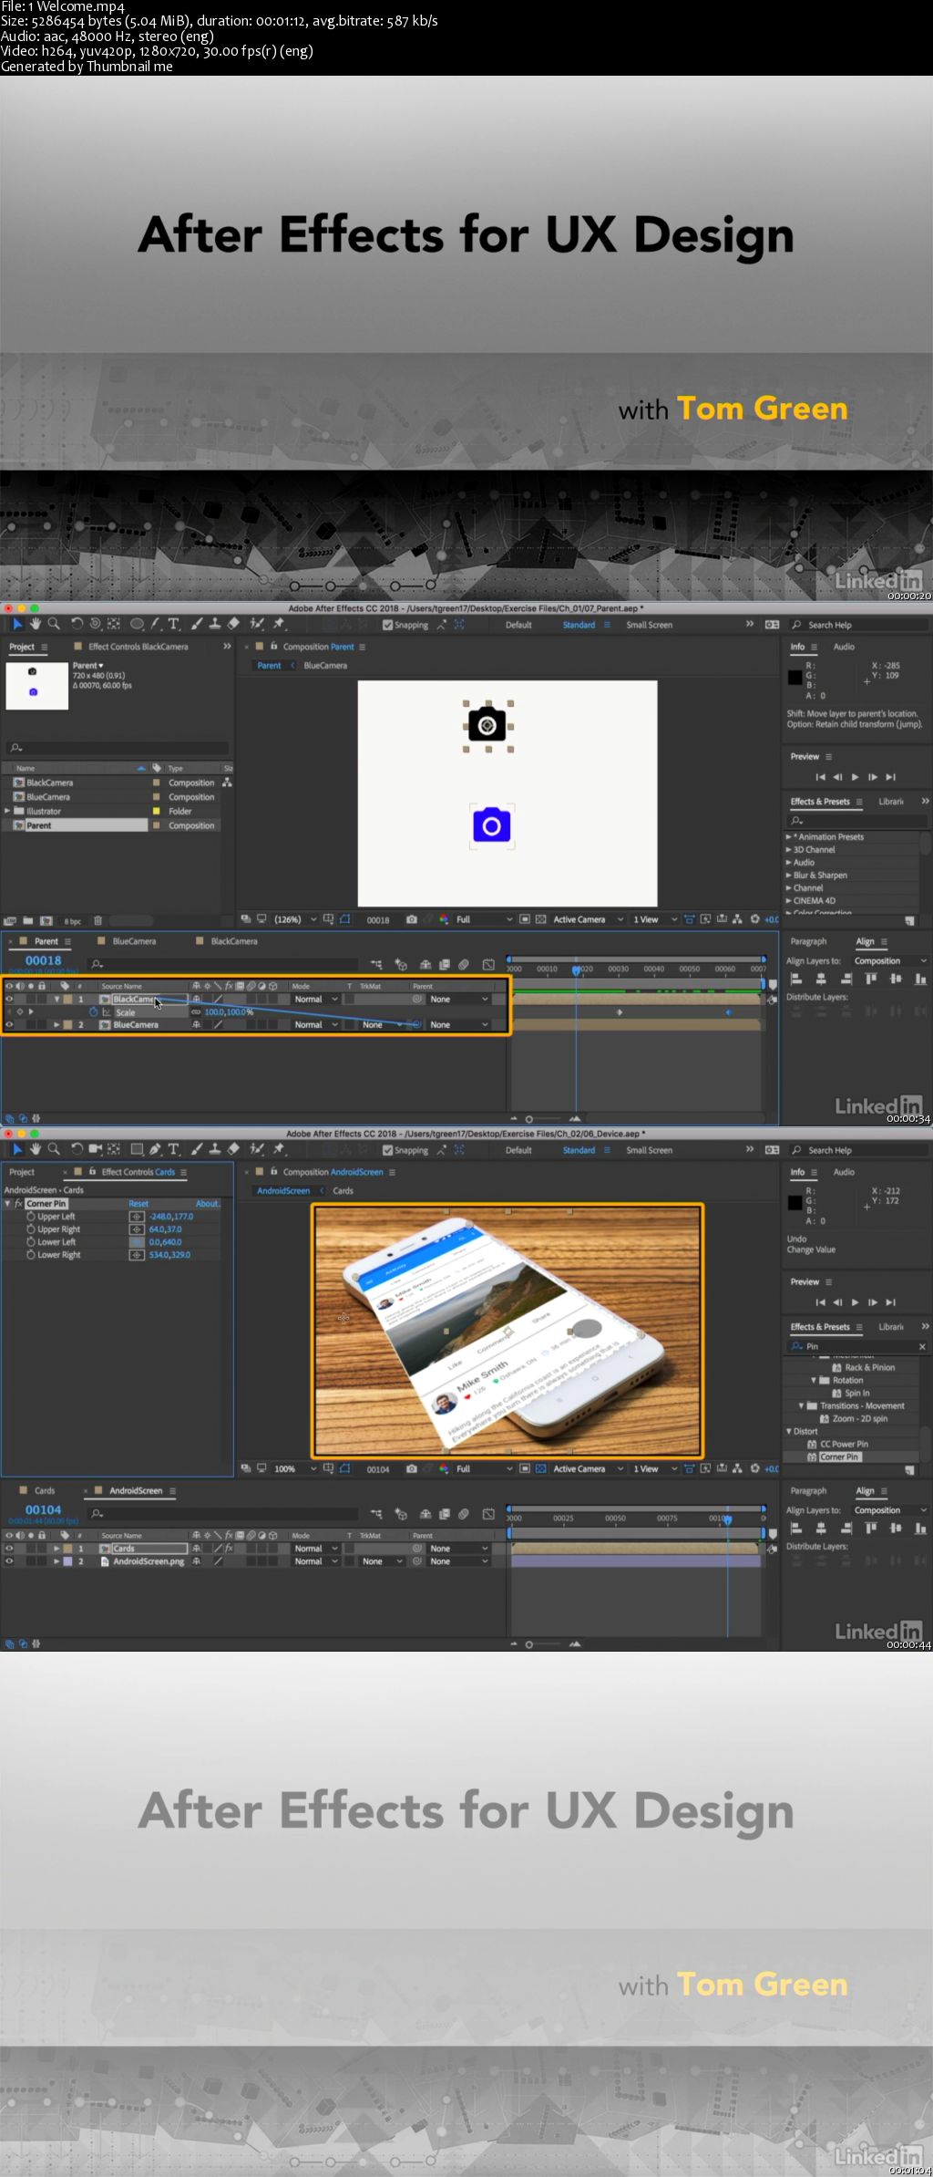
Task: Click the Upper Right stopwatch in Corner Pin
Action: [x=31, y=1229]
